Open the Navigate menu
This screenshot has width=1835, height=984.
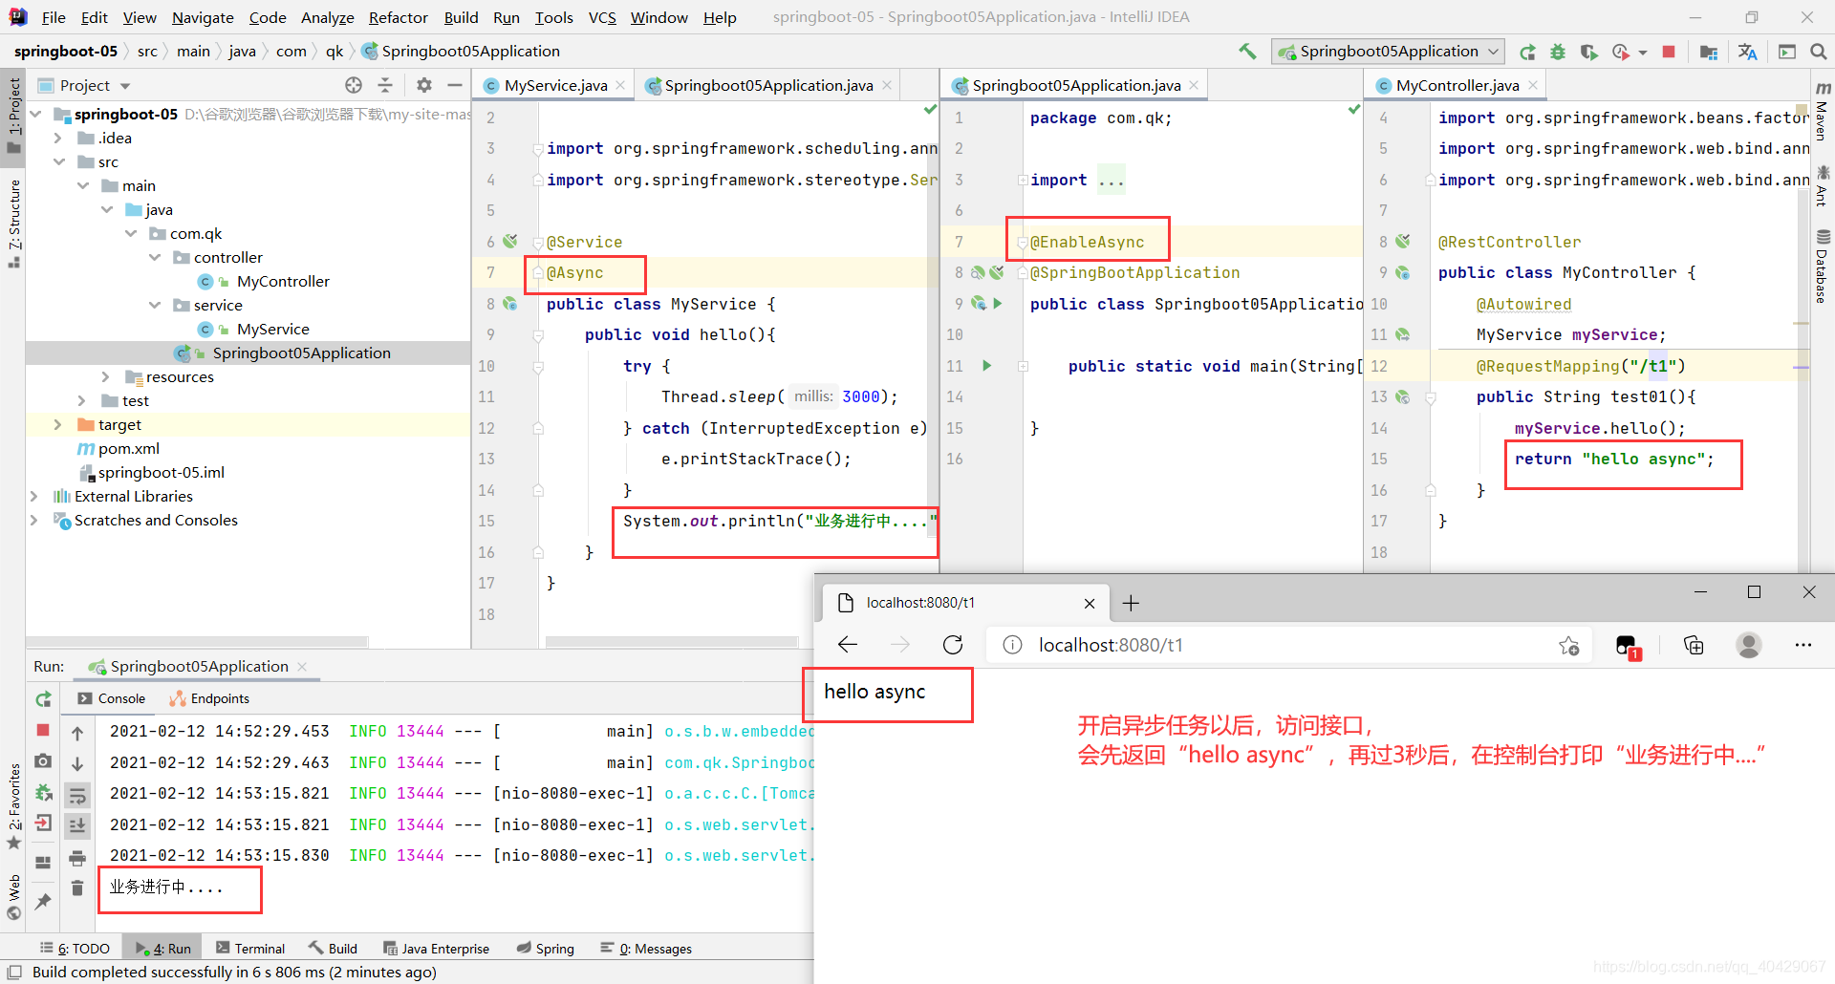click(x=203, y=17)
